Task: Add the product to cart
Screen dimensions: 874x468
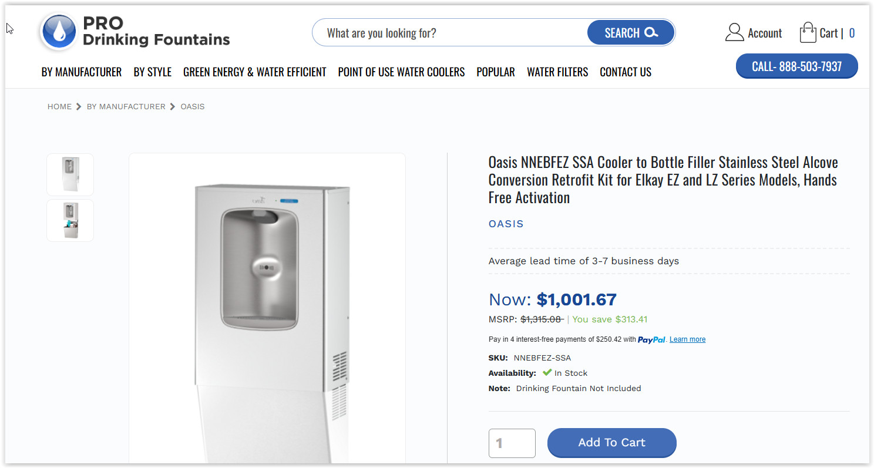Action: (611, 443)
